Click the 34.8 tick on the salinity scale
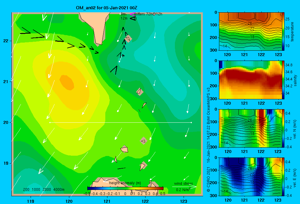 click(x=289, y=65)
